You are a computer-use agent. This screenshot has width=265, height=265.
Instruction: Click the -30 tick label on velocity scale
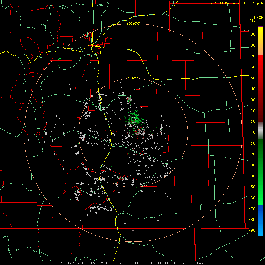point(252,165)
